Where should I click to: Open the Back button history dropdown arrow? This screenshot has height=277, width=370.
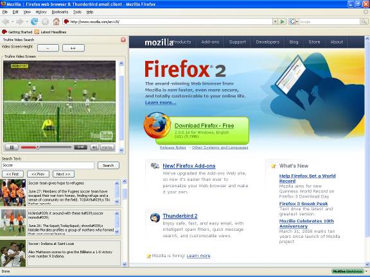click(x=13, y=22)
